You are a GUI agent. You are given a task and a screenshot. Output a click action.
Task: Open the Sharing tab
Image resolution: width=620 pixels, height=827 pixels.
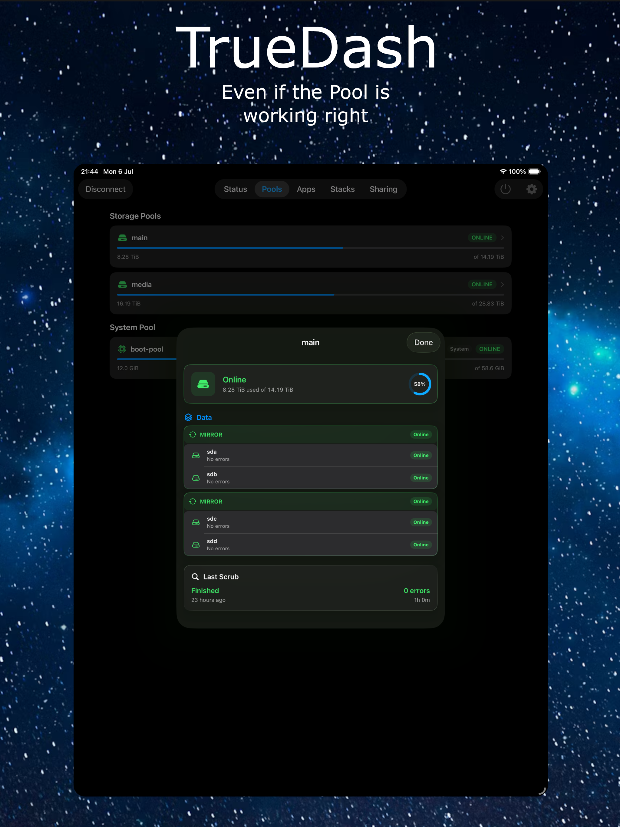[383, 189]
